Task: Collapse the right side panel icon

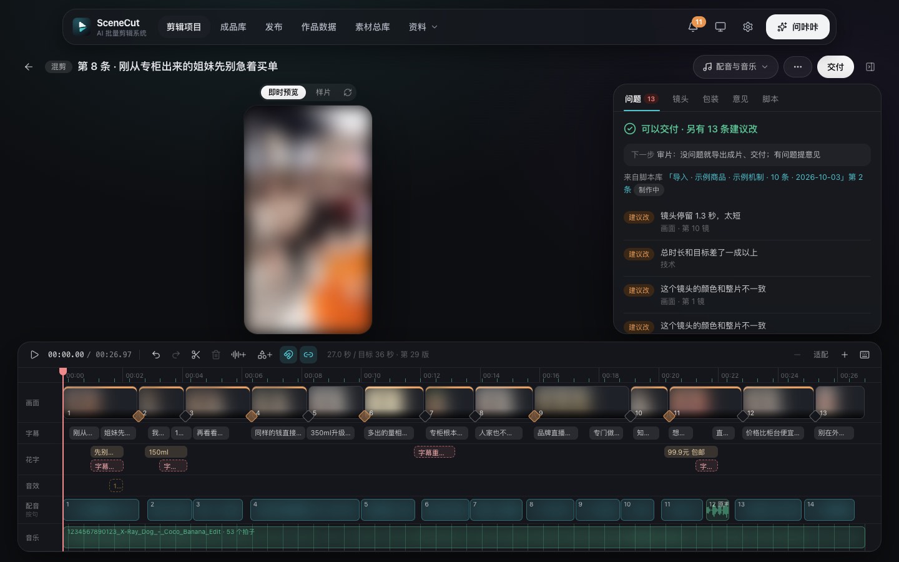Action: tap(870, 67)
